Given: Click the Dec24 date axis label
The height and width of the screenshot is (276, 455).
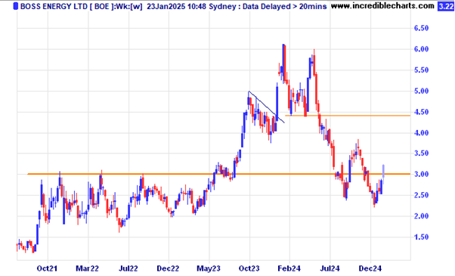Looking at the screenshot, I should coord(370,268).
